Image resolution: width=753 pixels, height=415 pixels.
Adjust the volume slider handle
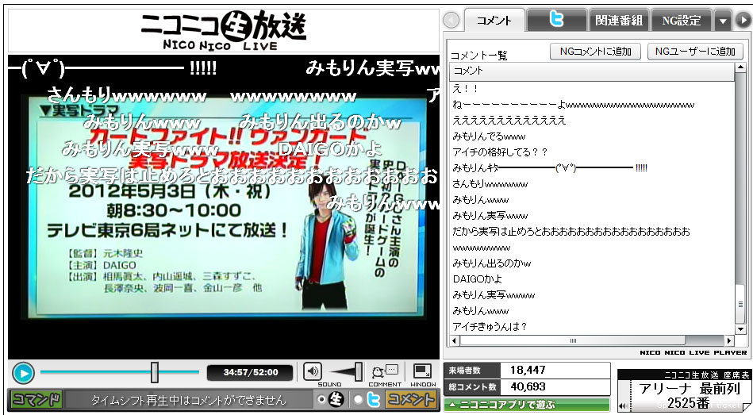[x=359, y=372]
